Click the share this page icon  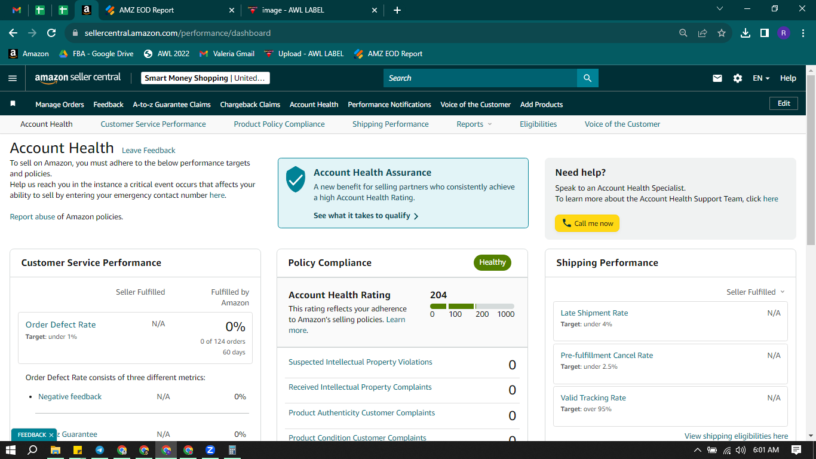pos(703,33)
